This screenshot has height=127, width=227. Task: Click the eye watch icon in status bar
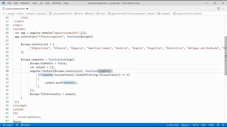(17, 125)
